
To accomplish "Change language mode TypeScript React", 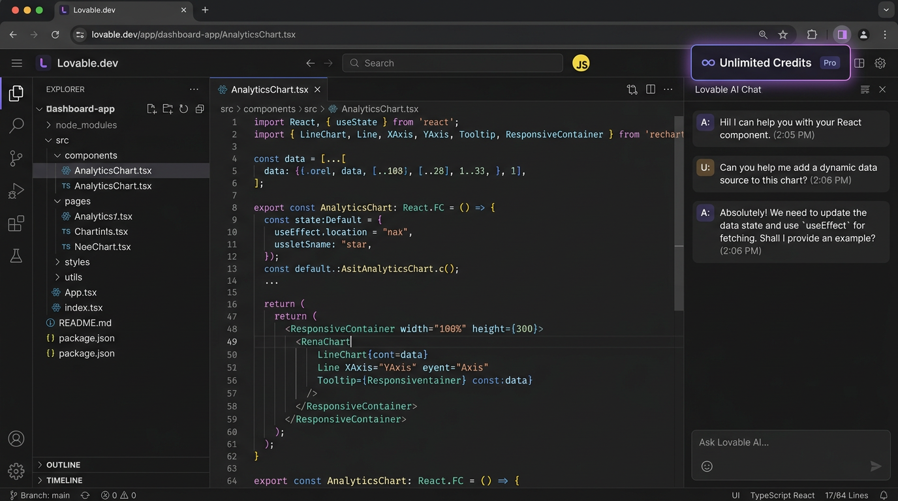I will (782, 495).
